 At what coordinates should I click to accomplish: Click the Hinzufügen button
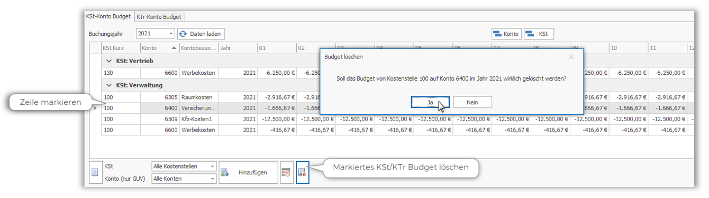pyautogui.click(x=248, y=172)
